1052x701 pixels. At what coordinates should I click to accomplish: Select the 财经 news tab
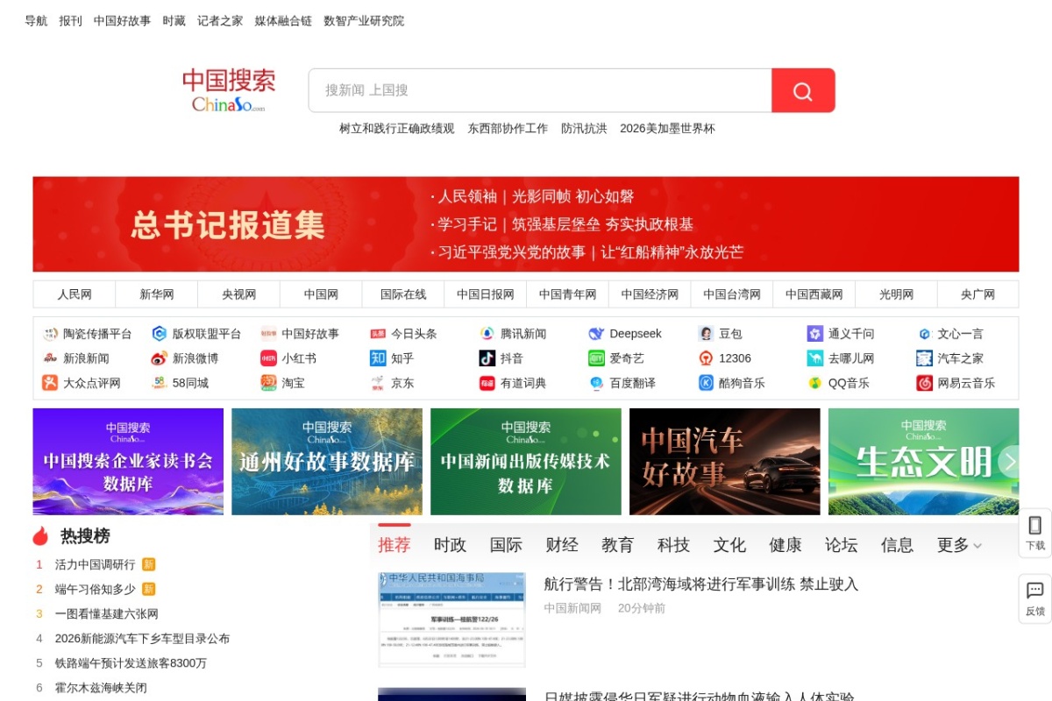[x=562, y=545]
